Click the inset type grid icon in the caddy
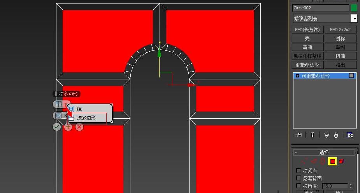The width and height of the screenshot is (360, 193). [x=59, y=104]
